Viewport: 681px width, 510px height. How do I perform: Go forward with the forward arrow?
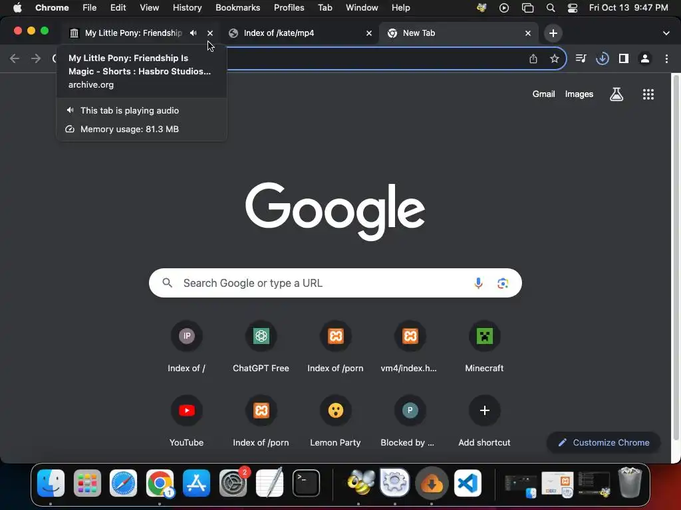pyautogui.click(x=36, y=58)
